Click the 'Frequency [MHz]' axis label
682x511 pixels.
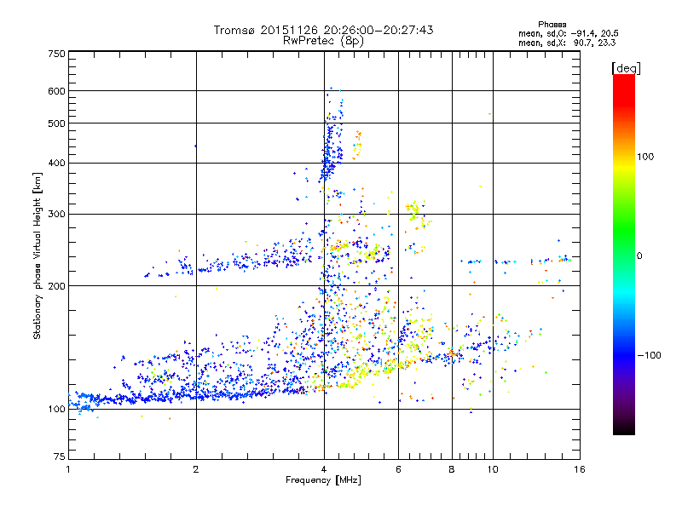pyautogui.click(x=323, y=480)
